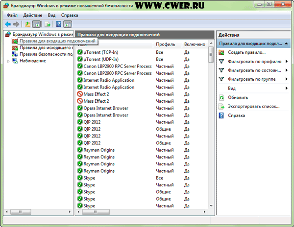This screenshot has width=294, height=227.
Task: Click the blocked icon of first Mass Effect 2 rule
Action: tap(80, 94)
